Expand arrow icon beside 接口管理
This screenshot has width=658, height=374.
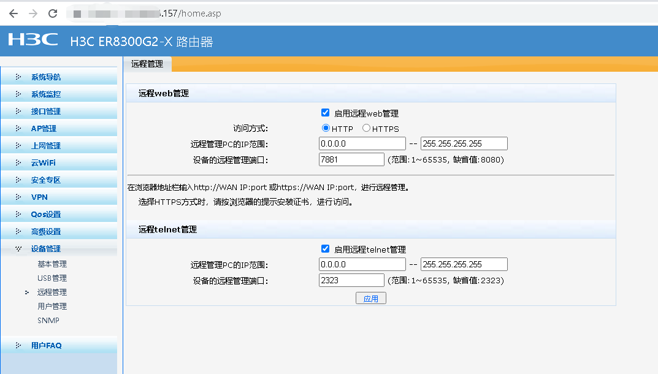click(x=18, y=111)
